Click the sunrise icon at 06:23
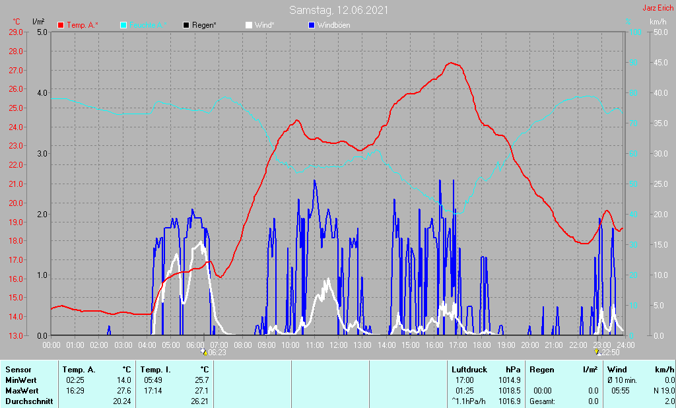The width and height of the screenshot is (676, 408). (x=203, y=352)
